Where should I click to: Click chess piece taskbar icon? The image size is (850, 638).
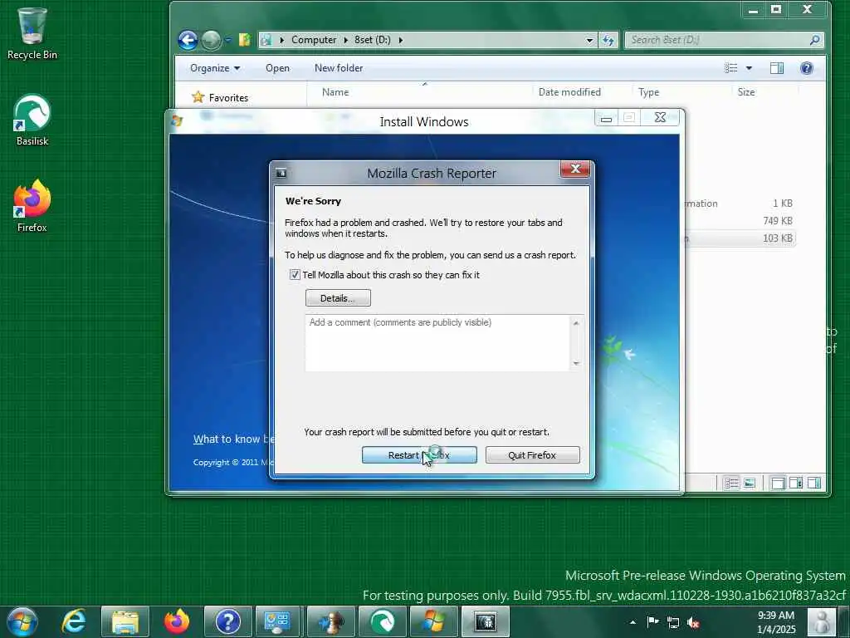tap(330, 621)
